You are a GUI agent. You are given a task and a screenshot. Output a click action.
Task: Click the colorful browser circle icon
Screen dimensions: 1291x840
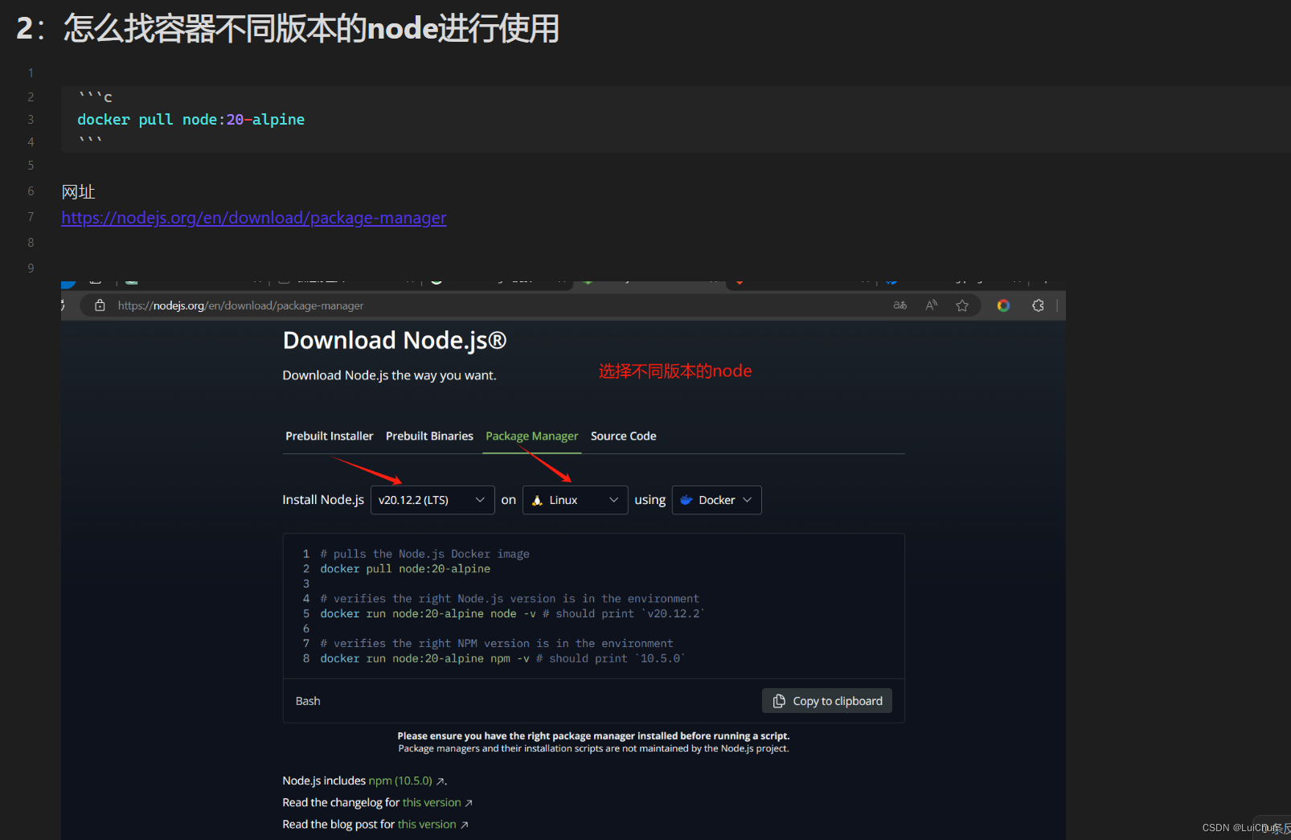tap(1003, 305)
